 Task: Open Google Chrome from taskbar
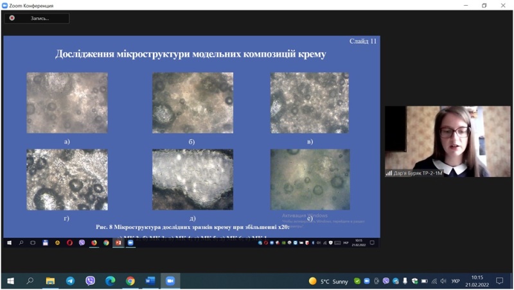[x=130, y=281]
